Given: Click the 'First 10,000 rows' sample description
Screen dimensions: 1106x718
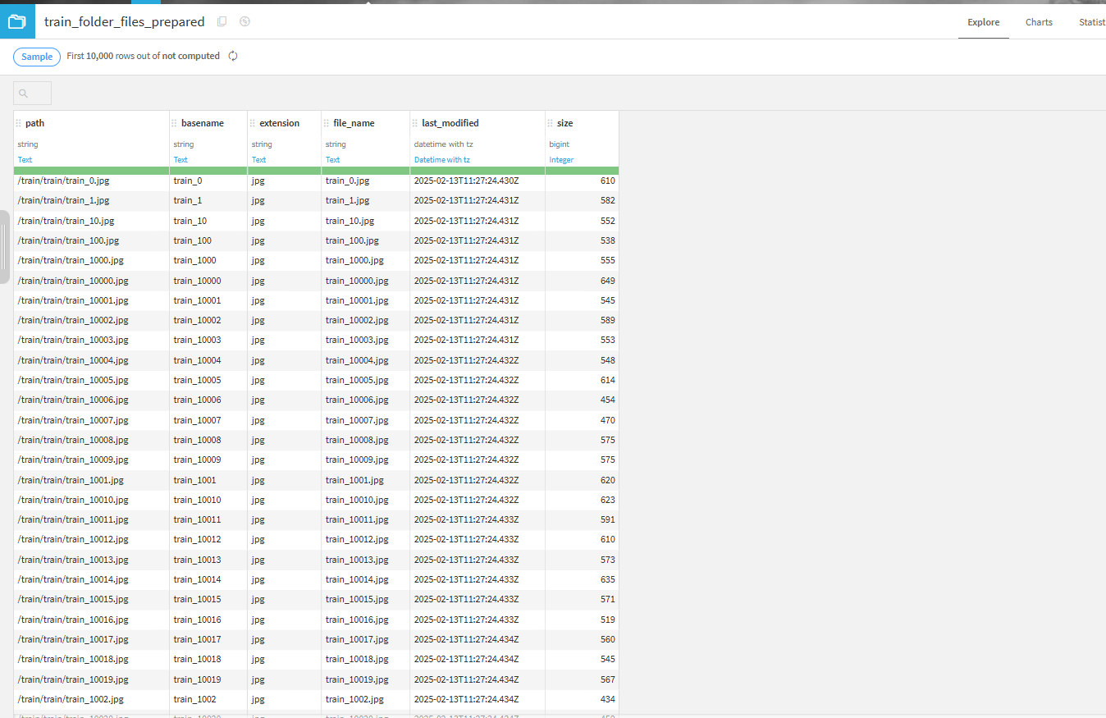Looking at the screenshot, I should point(143,56).
